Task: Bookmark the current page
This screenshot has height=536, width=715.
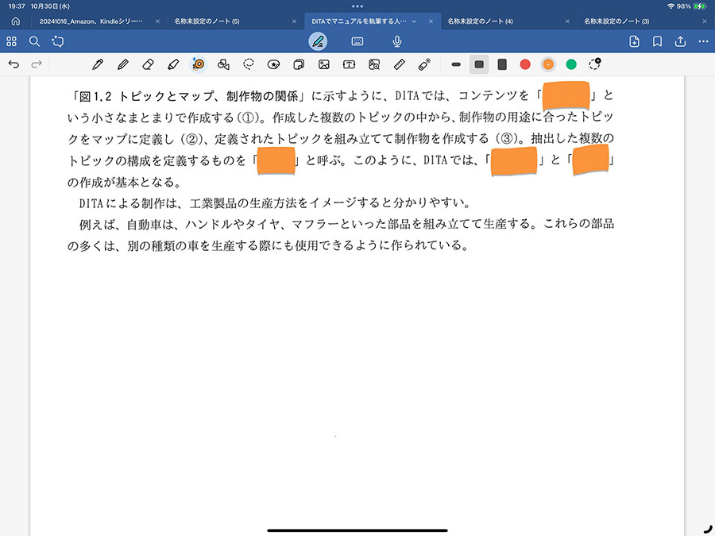Action: pyautogui.click(x=657, y=41)
